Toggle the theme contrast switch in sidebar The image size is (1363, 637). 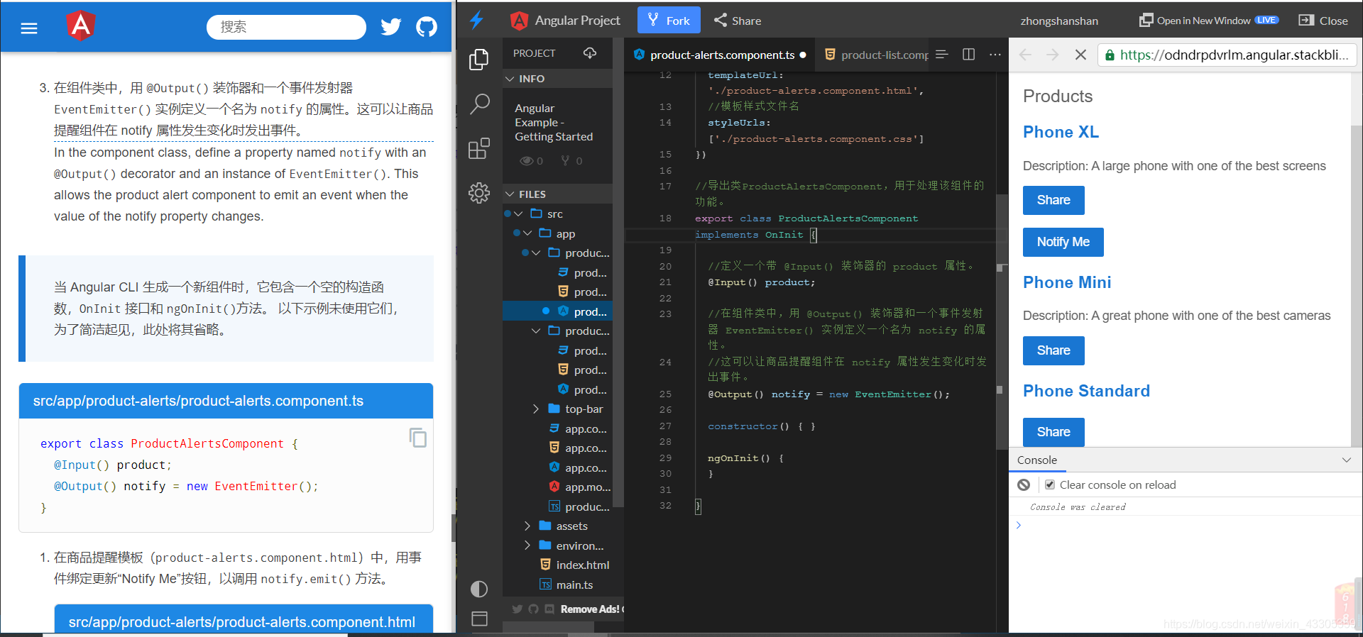pos(479,589)
